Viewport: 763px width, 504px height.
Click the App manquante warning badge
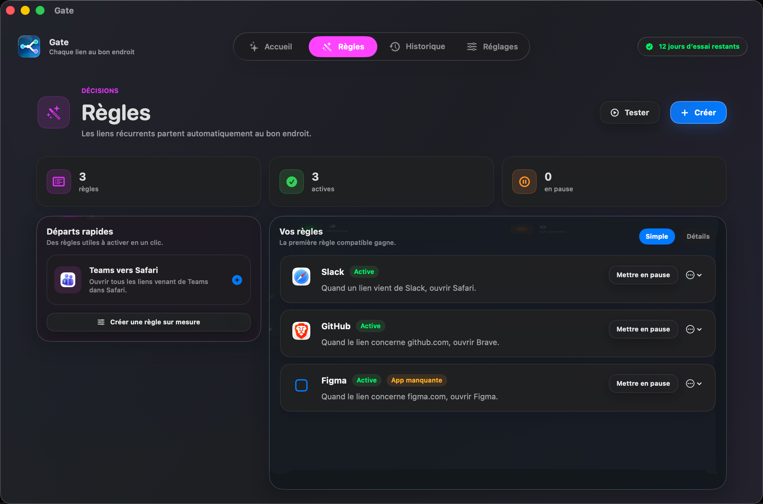[417, 380]
